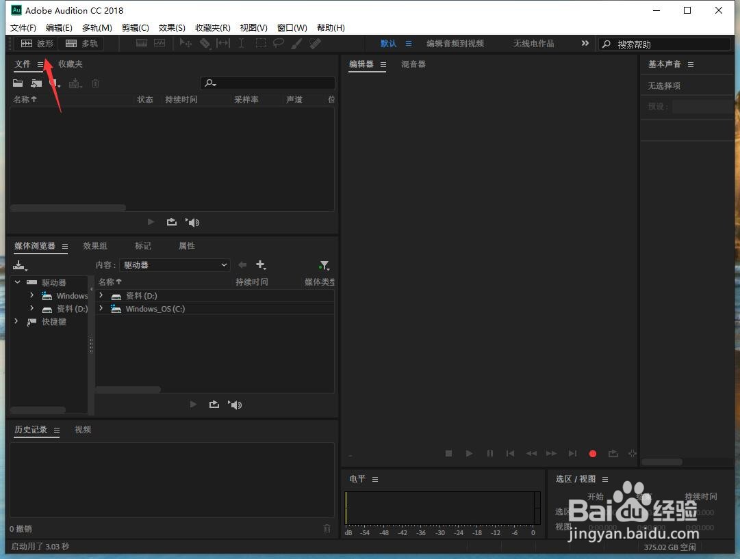The width and height of the screenshot is (740, 559).
Task: Open 媒体浏览器 panel menu icon
Action: (65, 246)
